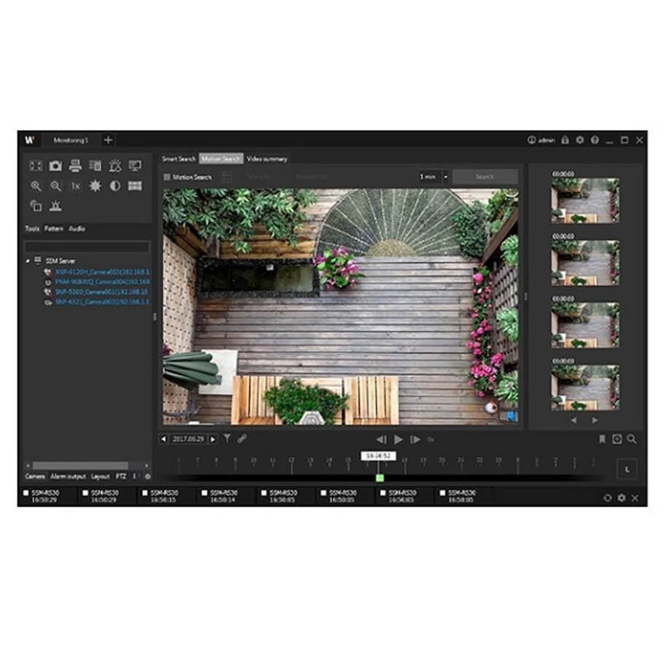Image resolution: width=664 pixels, height=664 pixels.
Task: Switch to the Smart Search tab
Action: click(x=179, y=158)
